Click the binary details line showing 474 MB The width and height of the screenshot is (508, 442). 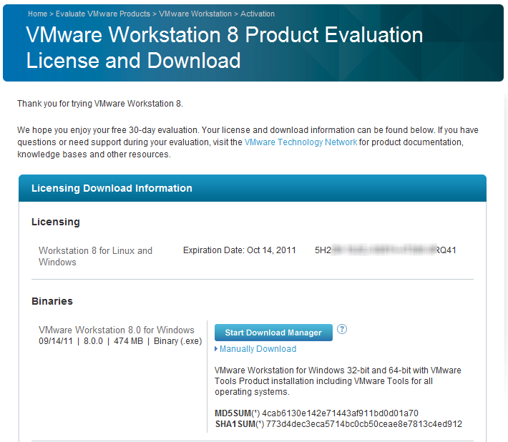point(120,341)
